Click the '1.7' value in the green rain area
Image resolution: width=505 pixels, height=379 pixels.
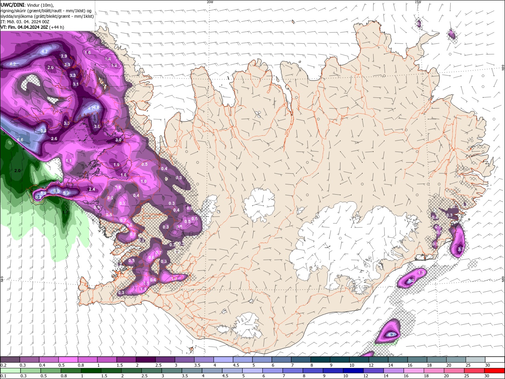click(x=65, y=212)
